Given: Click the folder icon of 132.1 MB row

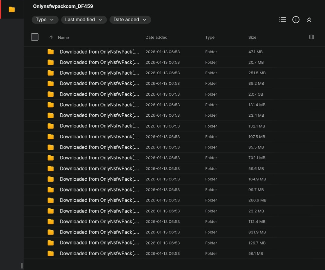Looking at the screenshot, I should pyautogui.click(x=51, y=126).
